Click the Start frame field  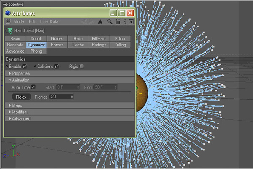[67, 87]
